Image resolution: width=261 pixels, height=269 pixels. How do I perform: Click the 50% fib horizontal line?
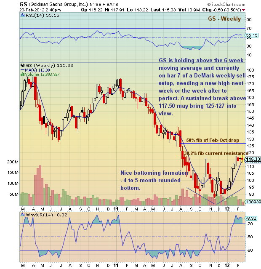[214, 143]
